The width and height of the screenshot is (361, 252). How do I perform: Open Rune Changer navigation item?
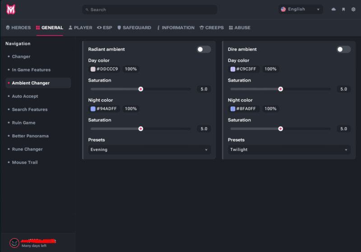pos(28,149)
